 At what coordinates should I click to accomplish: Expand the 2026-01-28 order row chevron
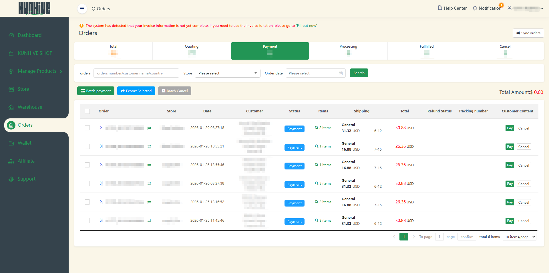pyautogui.click(x=101, y=146)
